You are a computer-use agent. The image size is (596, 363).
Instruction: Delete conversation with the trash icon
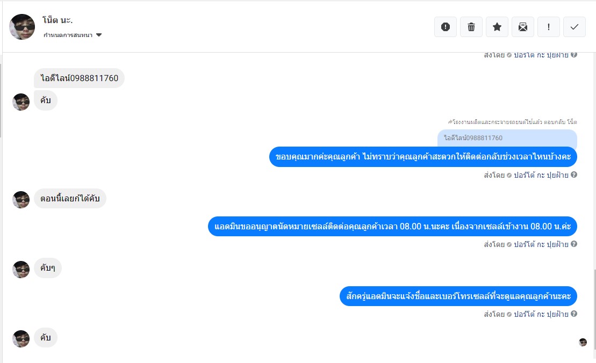pyautogui.click(x=471, y=27)
